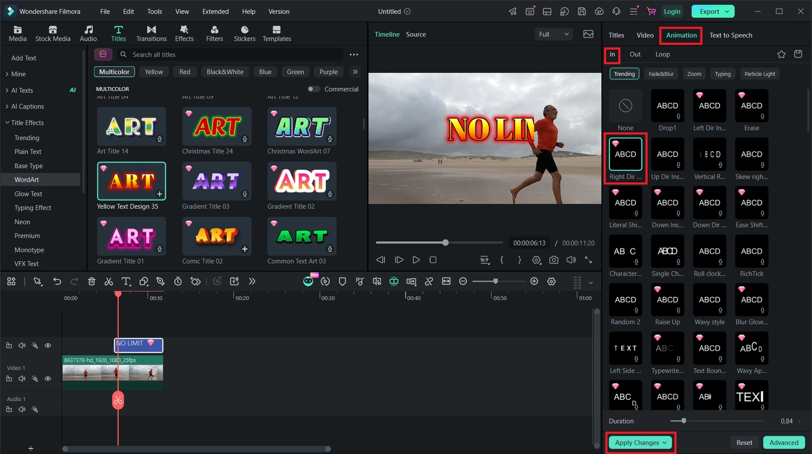This screenshot has height=454, width=812.
Task: Click the Advanced button
Action: click(784, 442)
